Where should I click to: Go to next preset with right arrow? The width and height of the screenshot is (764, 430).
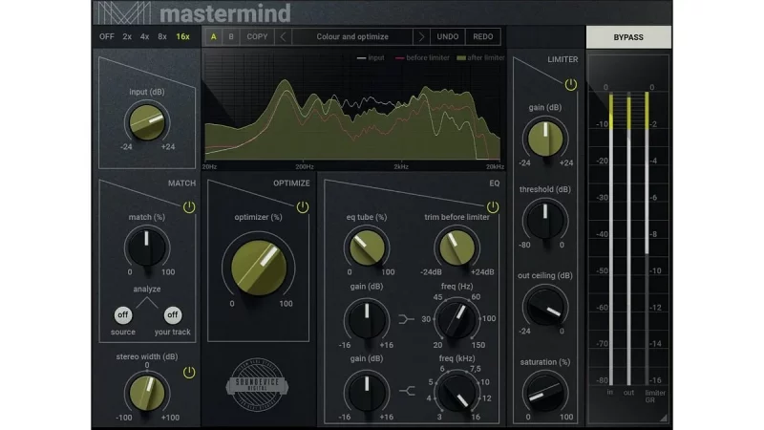coord(420,37)
